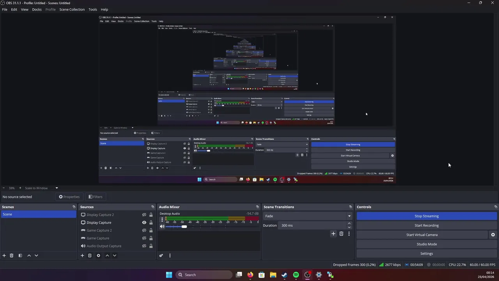Decrease transition duration stepper down

(349, 227)
